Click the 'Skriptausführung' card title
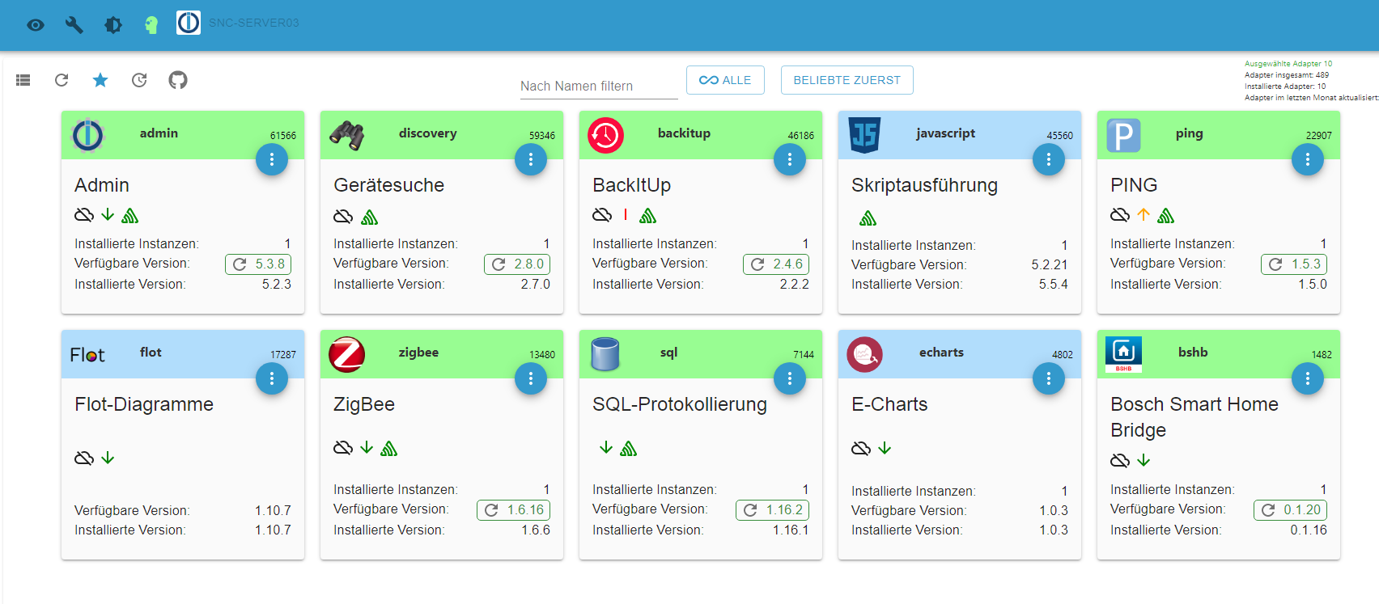Image resolution: width=1379 pixels, height=604 pixels. coord(924,185)
